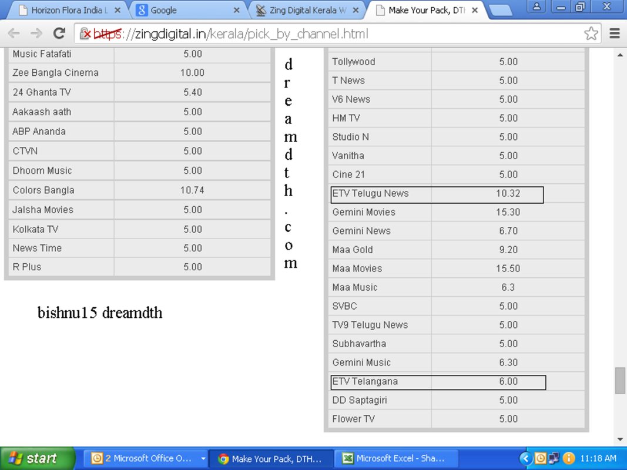Viewport: 627px width, 470px height.
Task: Click Maa Gold channel name
Action: [x=353, y=250]
